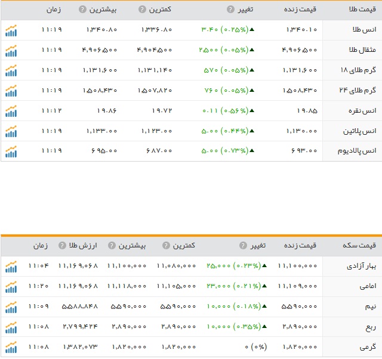Open chart icon for ربع coin row

point(11,327)
